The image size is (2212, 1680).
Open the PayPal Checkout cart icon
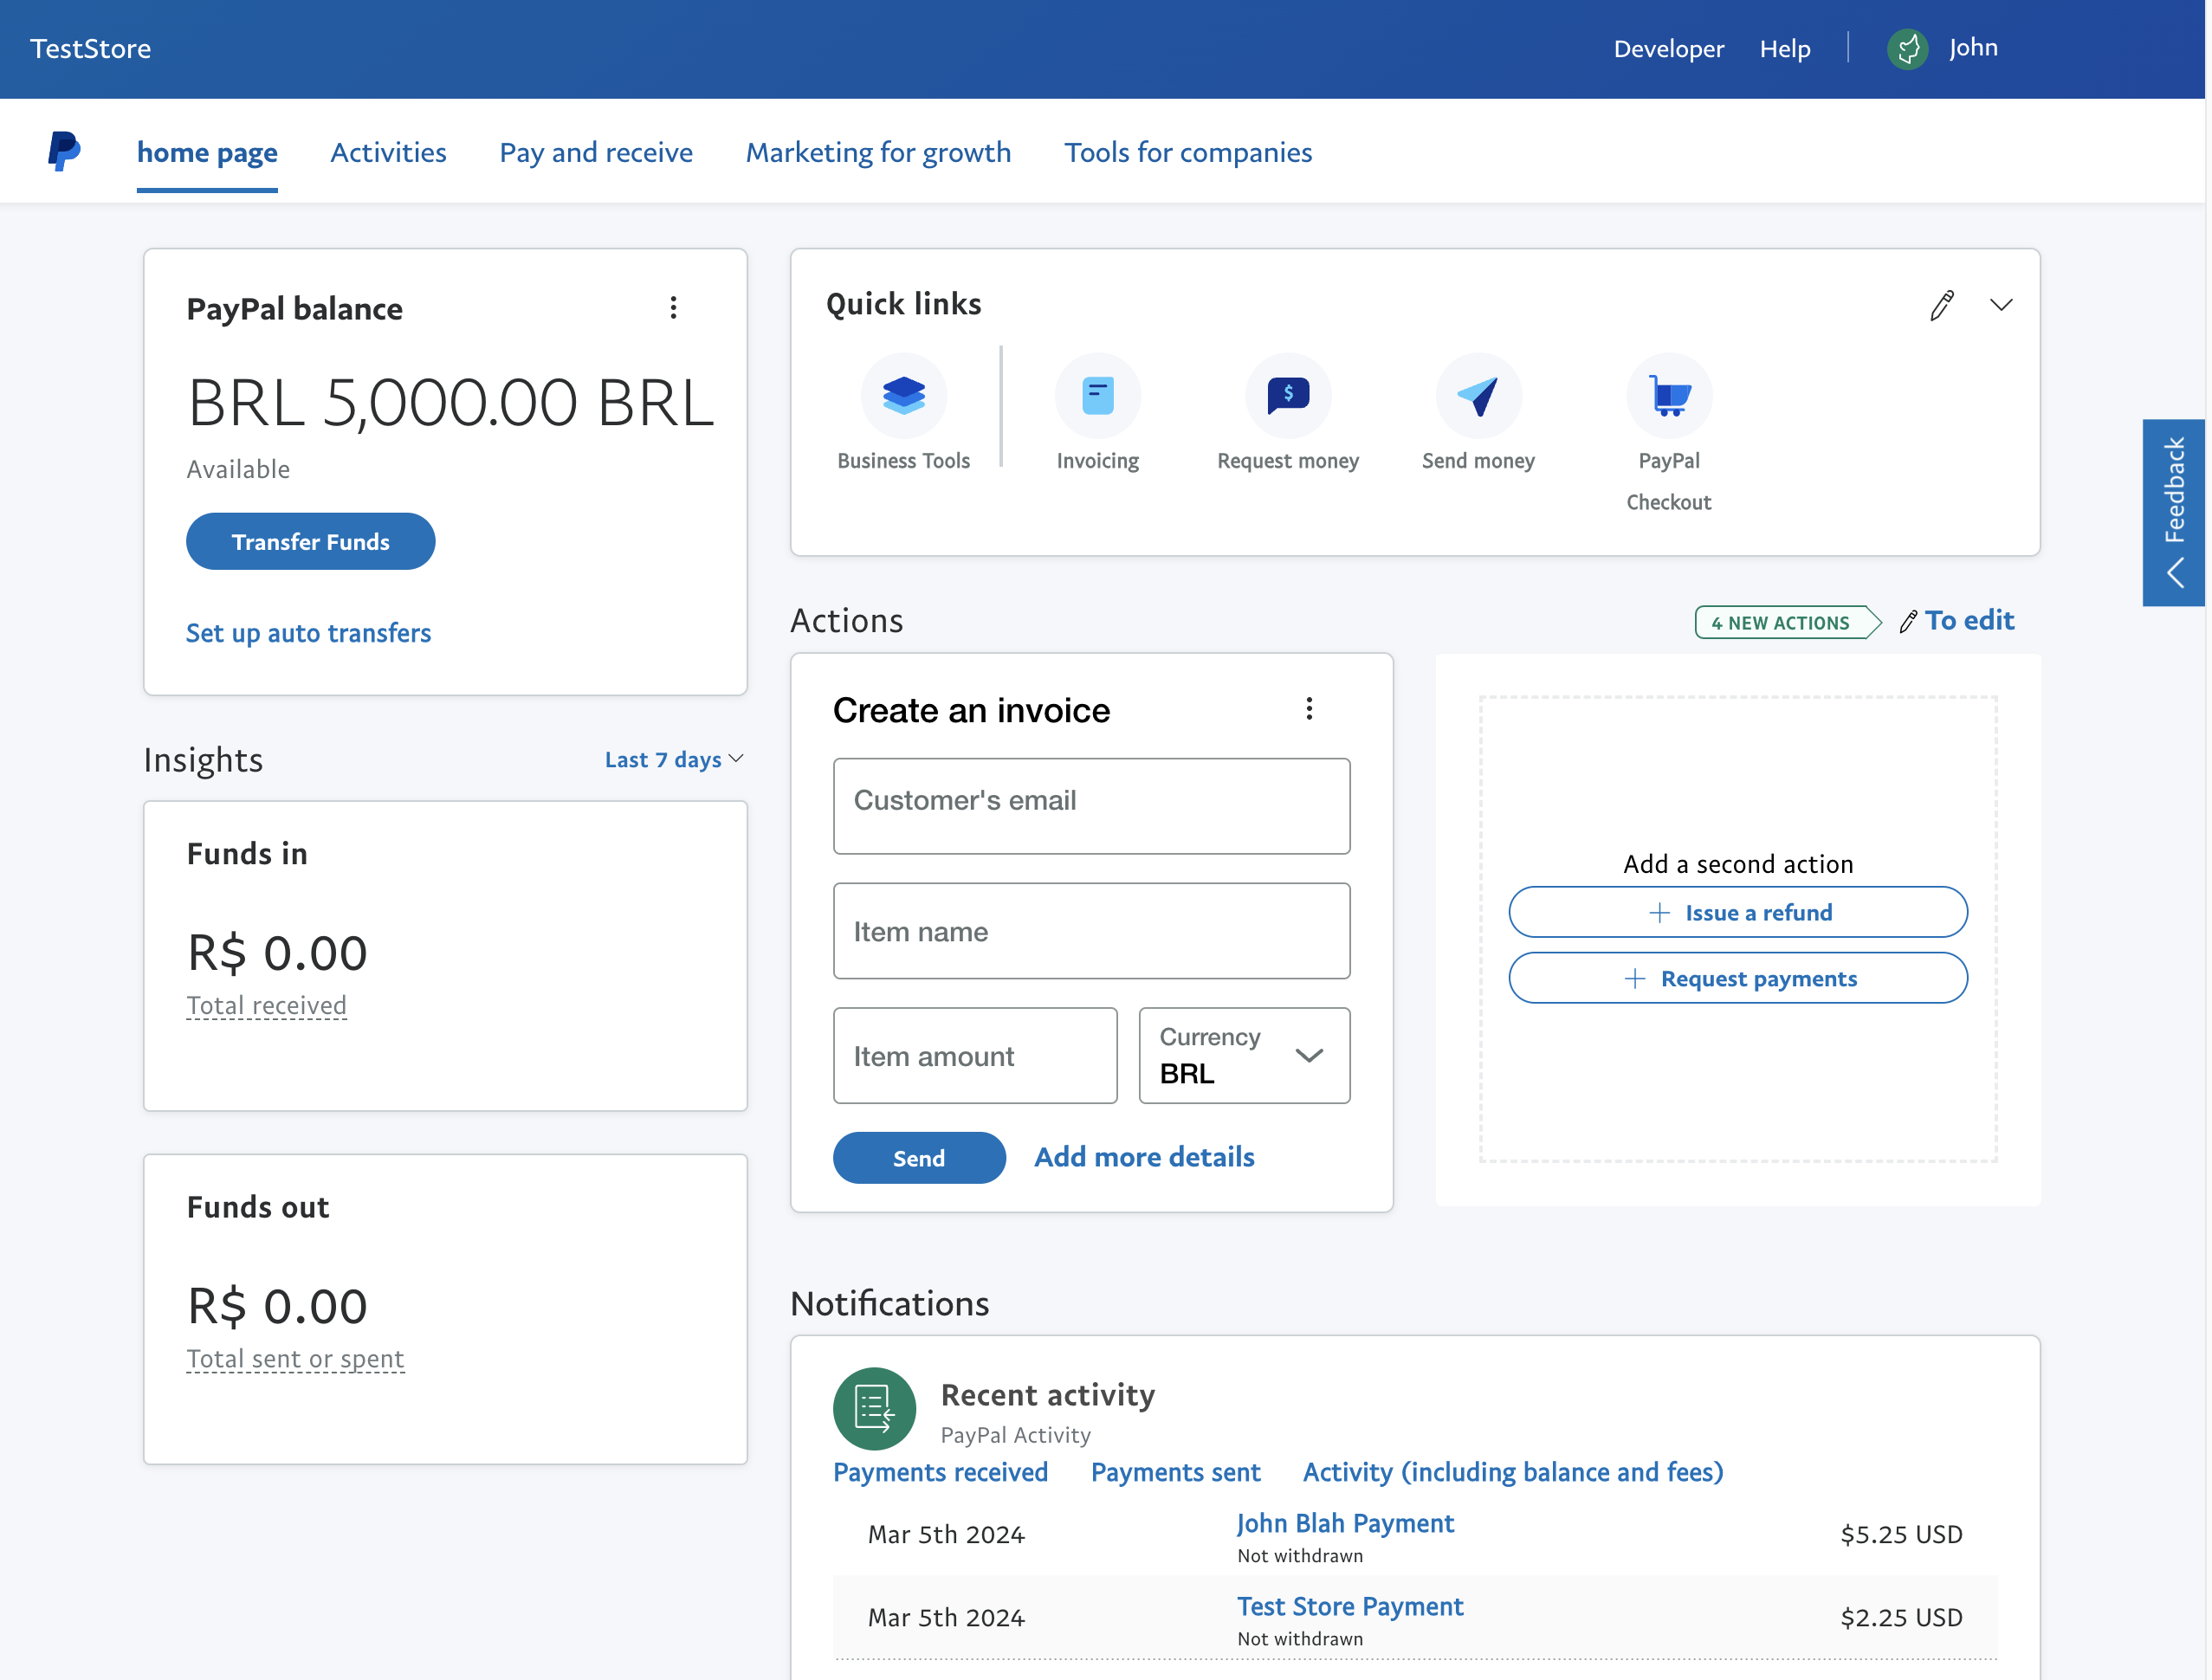point(1669,396)
